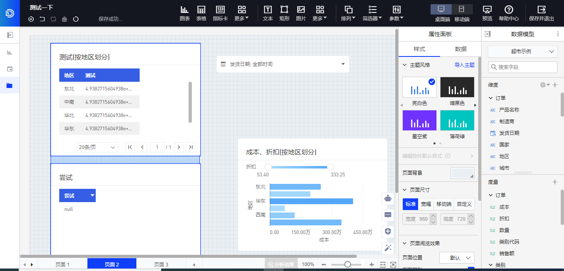Insert a 文本 (text) element
564x271 pixels.
click(x=268, y=12)
